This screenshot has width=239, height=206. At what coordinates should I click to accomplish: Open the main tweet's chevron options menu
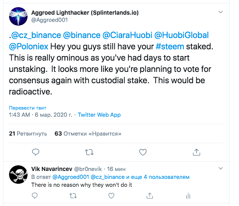(x=221, y=12)
